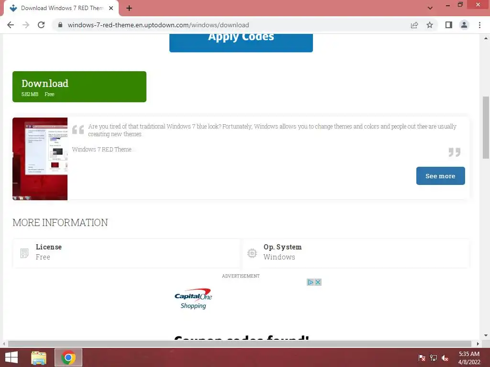
Task: Open Chrome's three-dot menu
Action: (x=479, y=25)
